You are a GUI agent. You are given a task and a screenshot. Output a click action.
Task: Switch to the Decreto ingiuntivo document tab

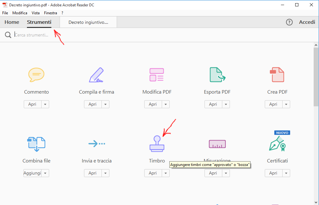point(88,22)
